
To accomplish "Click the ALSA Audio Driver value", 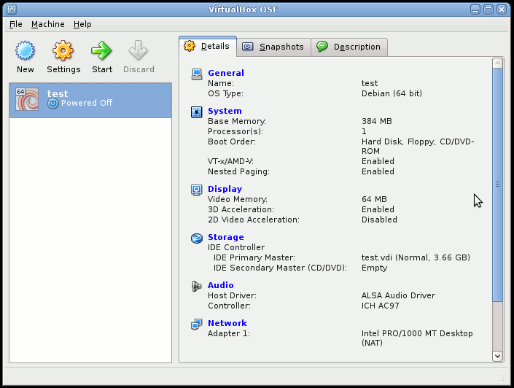I will click(398, 295).
